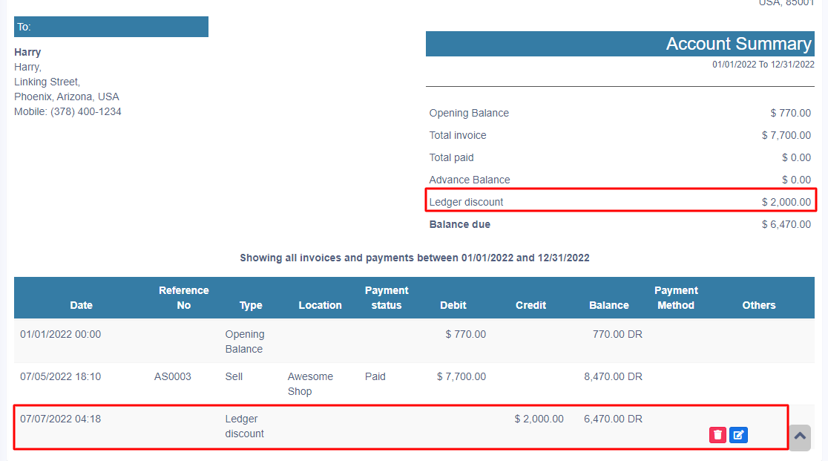
Task: Click the Credit column header
Action: pos(530,305)
